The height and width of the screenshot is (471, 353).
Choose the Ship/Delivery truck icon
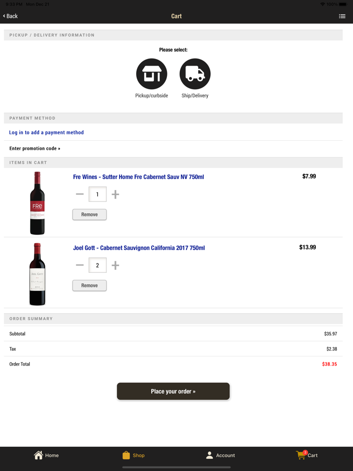(195, 73)
